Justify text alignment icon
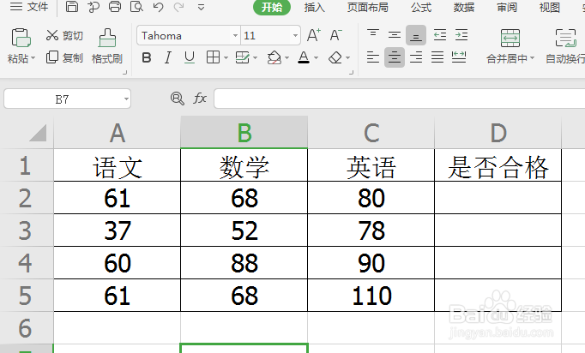Image resolution: width=585 pixels, height=353 pixels. pos(437,57)
